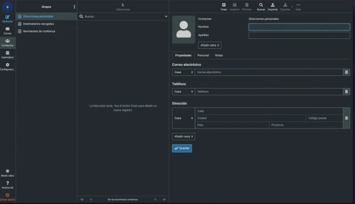Open the address type Casa dropdown
The height and width of the screenshot is (204, 355).
click(x=184, y=118)
